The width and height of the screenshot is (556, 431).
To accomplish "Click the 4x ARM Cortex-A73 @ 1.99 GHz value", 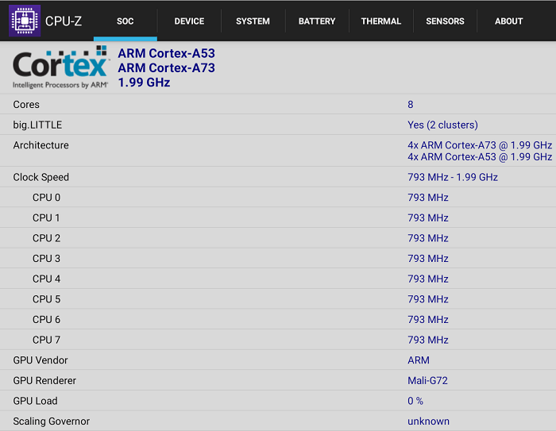I will pyautogui.click(x=480, y=145).
